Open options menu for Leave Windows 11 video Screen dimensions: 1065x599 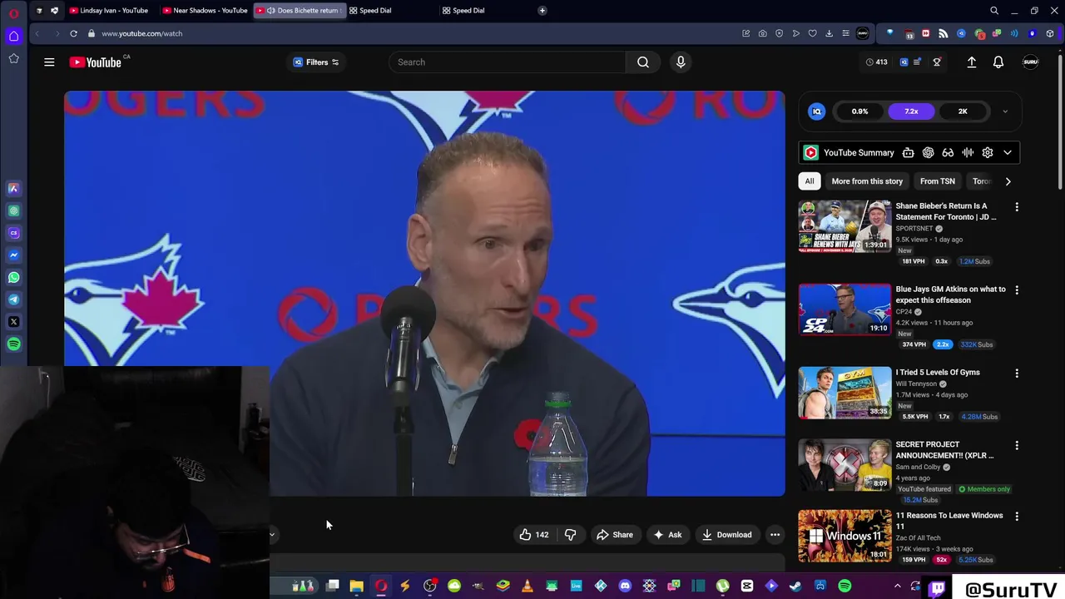point(1017,516)
